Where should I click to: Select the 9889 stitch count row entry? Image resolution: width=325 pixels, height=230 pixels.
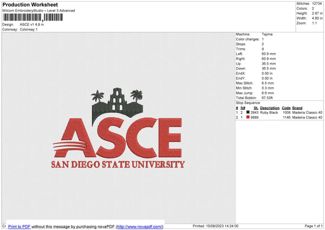point(255,117)
